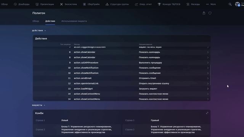This screenshot has width=244, height=137.
Task: Click the Наименование column header
Action: tap(146, 45)
